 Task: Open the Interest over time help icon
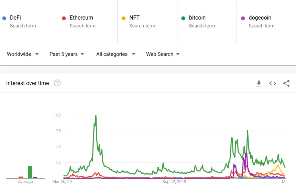coord(57,83)
